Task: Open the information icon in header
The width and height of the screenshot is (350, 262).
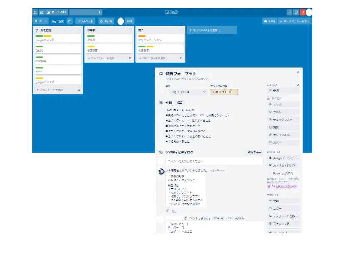Action: [x=296, y=12]
